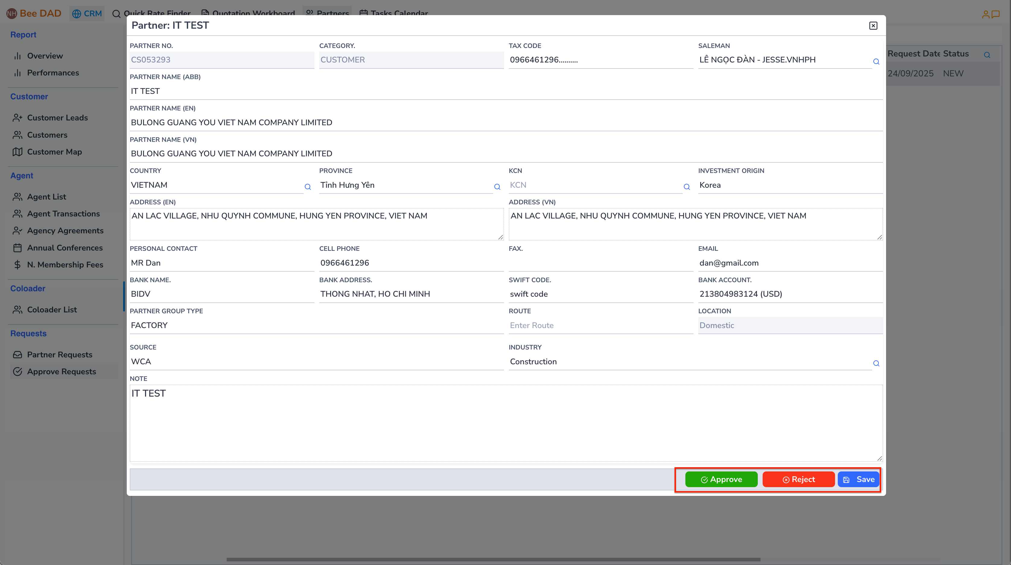Click the Tax Code input field
Screen dimensions: 1011x565
tap(601, 60)
